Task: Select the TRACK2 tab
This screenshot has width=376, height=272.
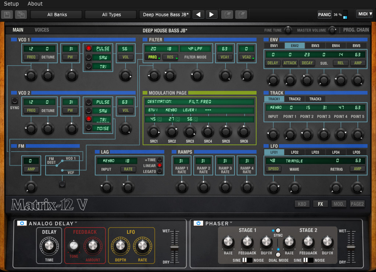Action: coord(294,99)
